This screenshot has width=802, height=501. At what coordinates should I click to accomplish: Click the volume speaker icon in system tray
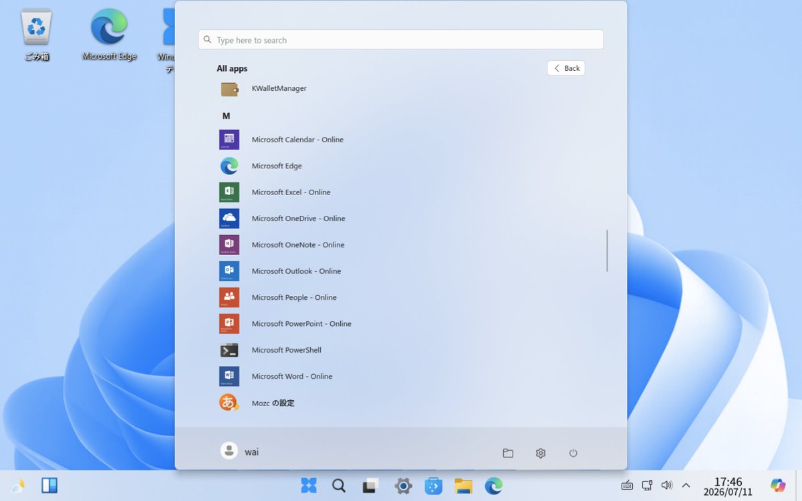click(666, 486)
